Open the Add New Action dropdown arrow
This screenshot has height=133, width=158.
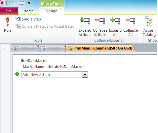[x=85, y=75]
